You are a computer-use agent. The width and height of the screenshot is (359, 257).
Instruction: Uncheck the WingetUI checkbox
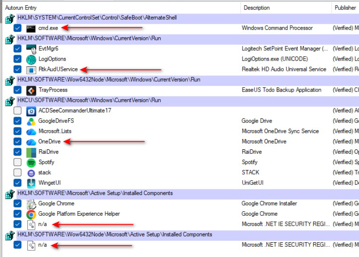tap(18, 183)
